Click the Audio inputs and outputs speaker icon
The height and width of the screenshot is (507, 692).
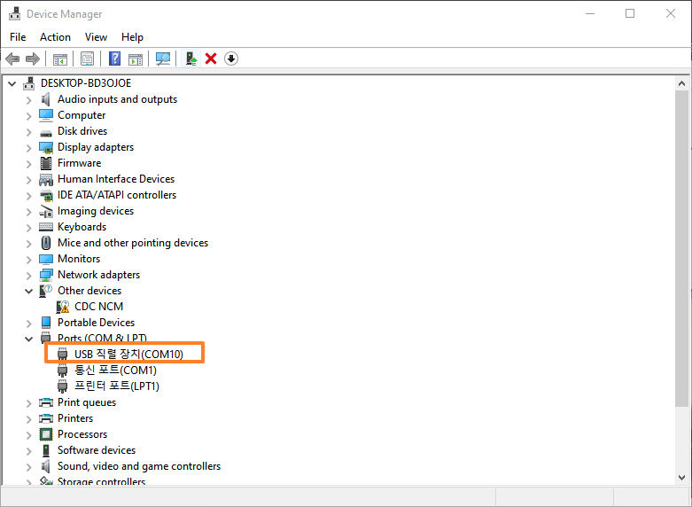(46, 99)
